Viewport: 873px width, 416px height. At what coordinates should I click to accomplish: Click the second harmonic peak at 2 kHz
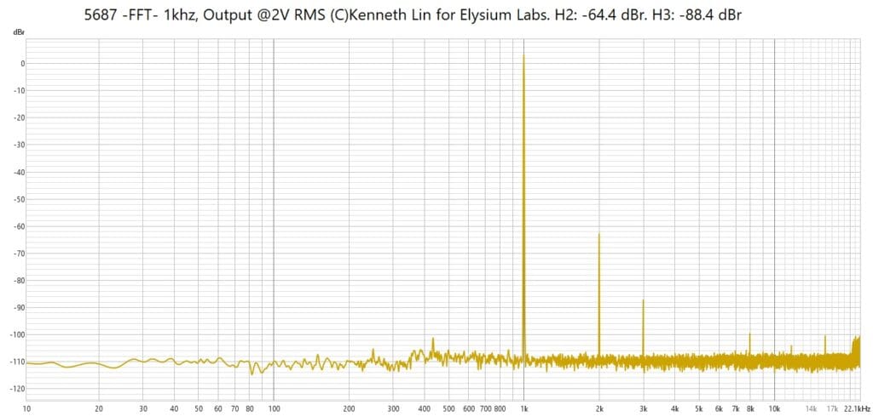[x=599, y=294]
